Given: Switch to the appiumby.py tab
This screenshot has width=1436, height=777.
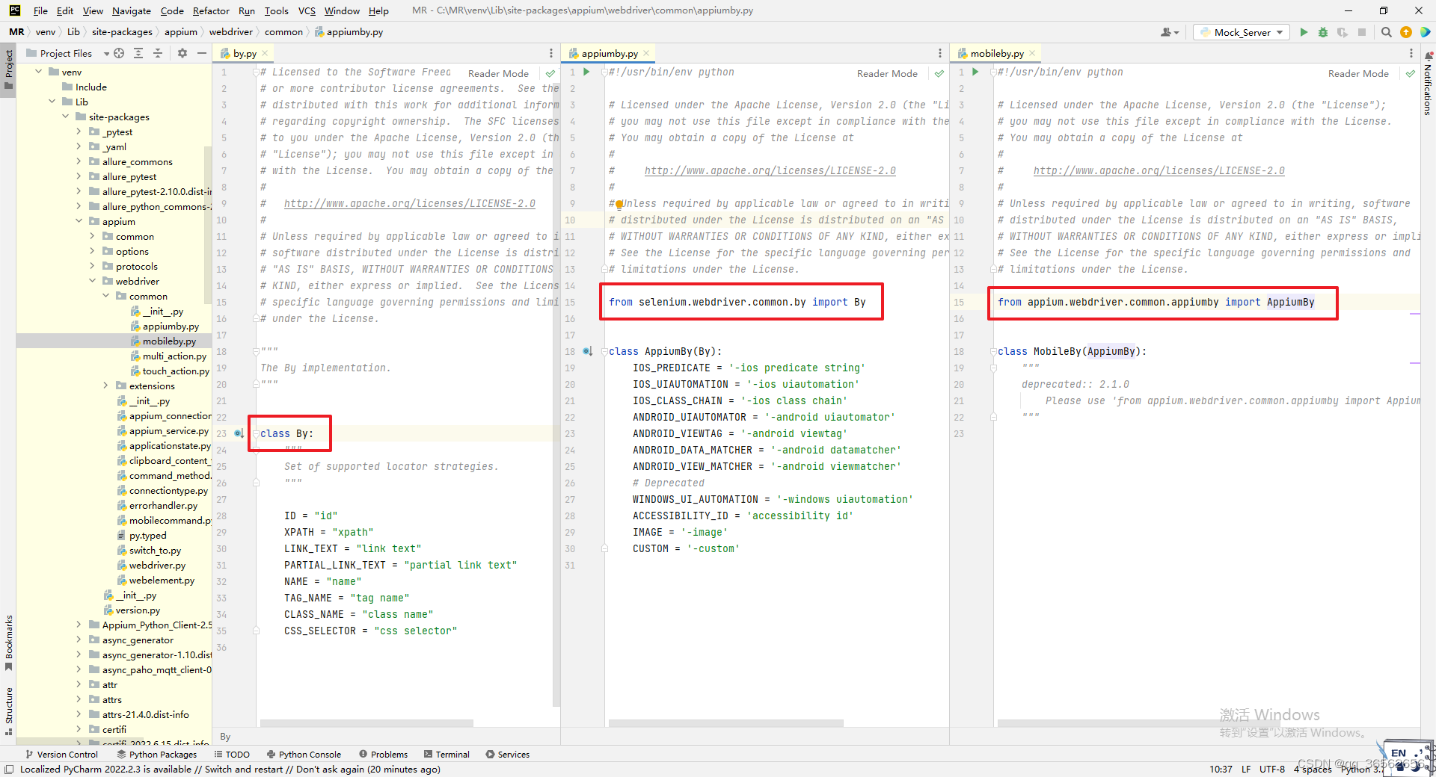Looking at the screenshot, I should tap(609, 53).
